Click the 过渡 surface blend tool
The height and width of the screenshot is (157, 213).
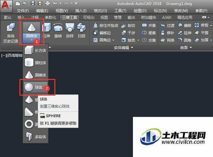click(167, 26)
